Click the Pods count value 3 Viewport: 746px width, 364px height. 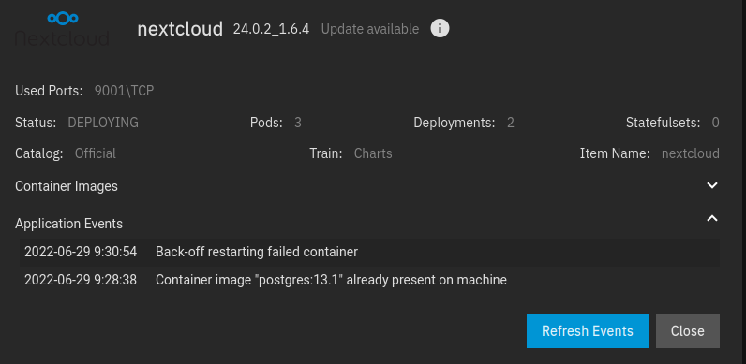pos(298,123)
